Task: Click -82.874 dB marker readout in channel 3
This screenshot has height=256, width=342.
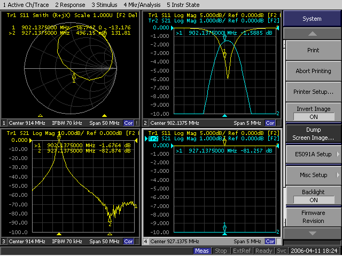Action: pos(114,150)
